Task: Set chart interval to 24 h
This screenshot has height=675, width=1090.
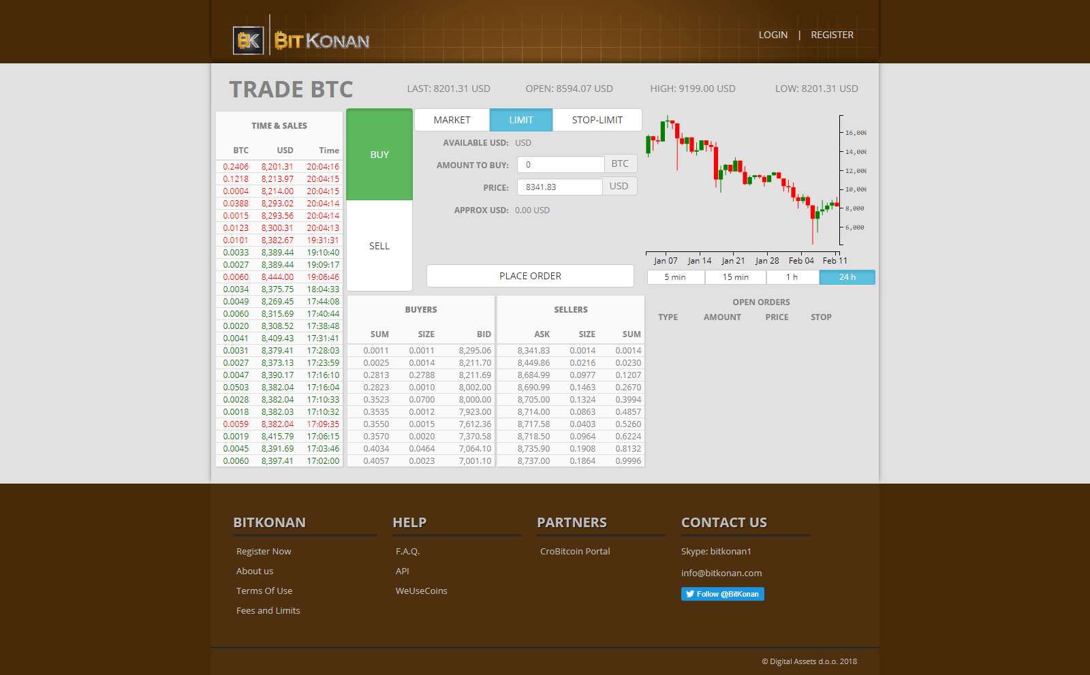Action: (x=847, y=277)
